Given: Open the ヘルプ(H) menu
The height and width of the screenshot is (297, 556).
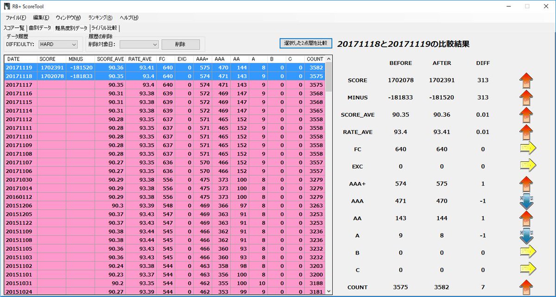Looking at the screenshot, I should point(129,18).
